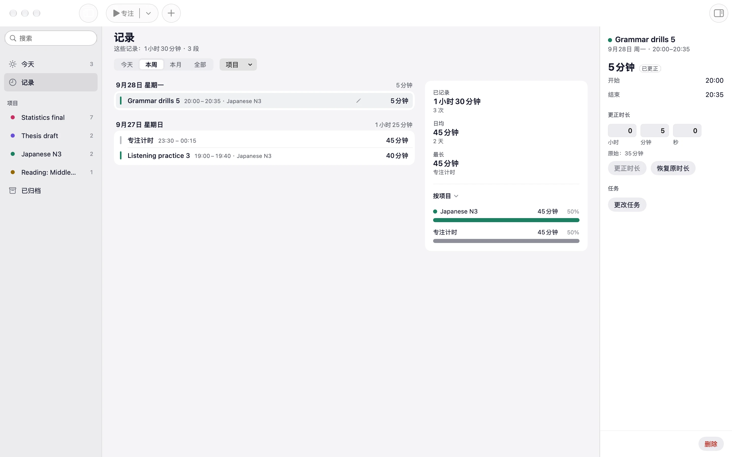Toggle the right inspector panel icon
This screenshot has width=732, height=457.
(x=719, y=13)
